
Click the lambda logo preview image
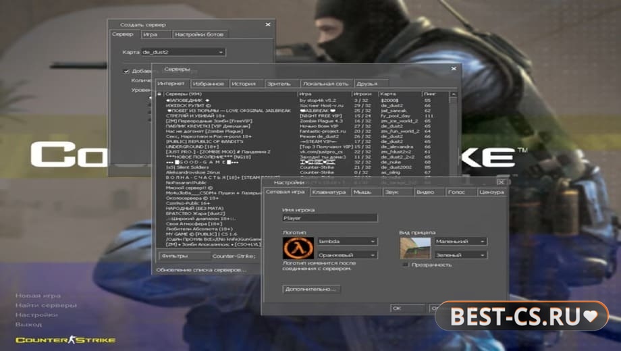(298, 248)
